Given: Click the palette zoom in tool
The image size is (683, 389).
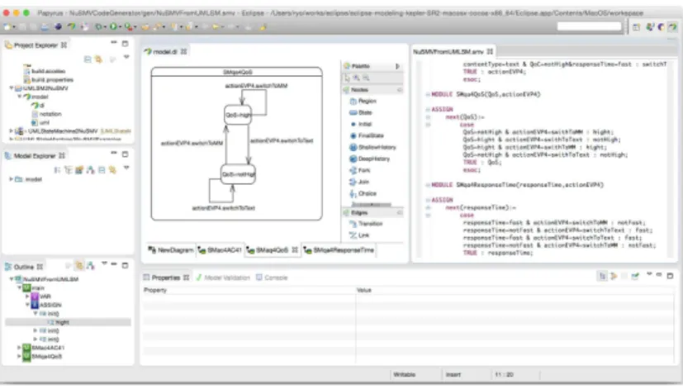Looking at the screenshot, I should point(356,78).
